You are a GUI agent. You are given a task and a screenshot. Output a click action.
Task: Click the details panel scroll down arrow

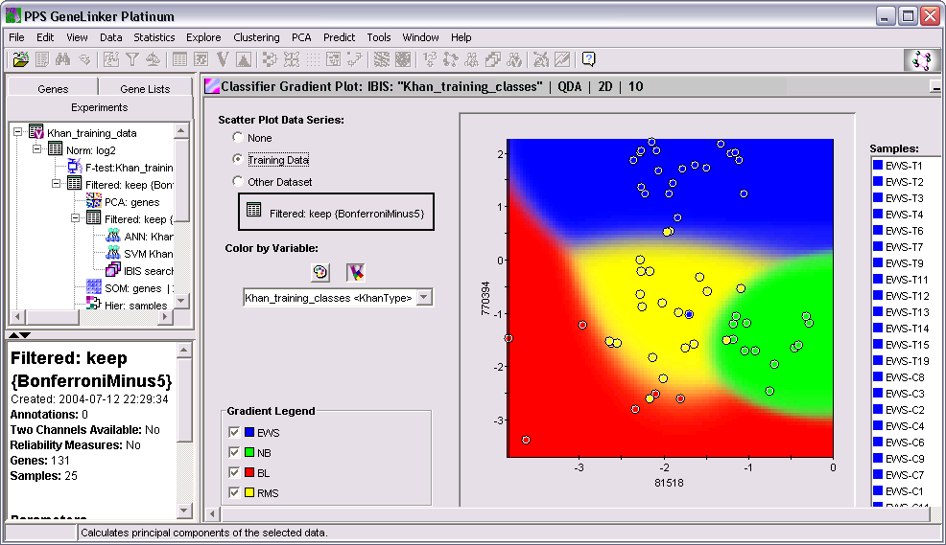click(184, 511)
